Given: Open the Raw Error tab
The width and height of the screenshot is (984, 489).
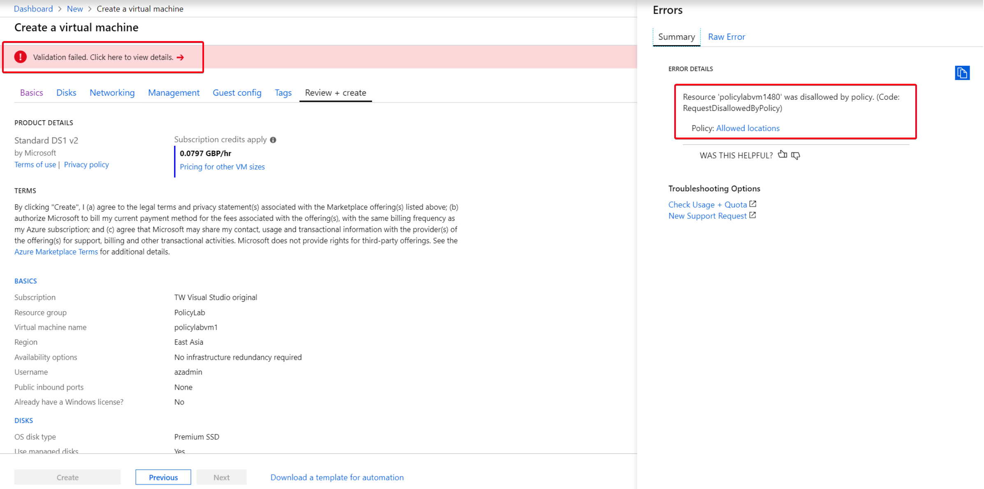Looking at the screenshot, I should [x=726, y=37].
